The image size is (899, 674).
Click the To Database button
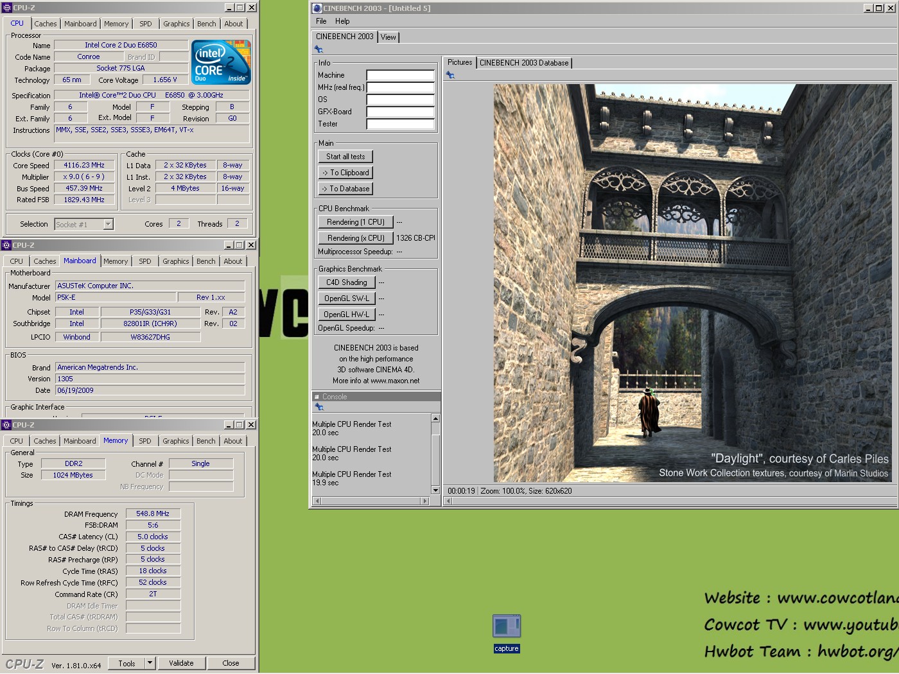coord(345,189)
